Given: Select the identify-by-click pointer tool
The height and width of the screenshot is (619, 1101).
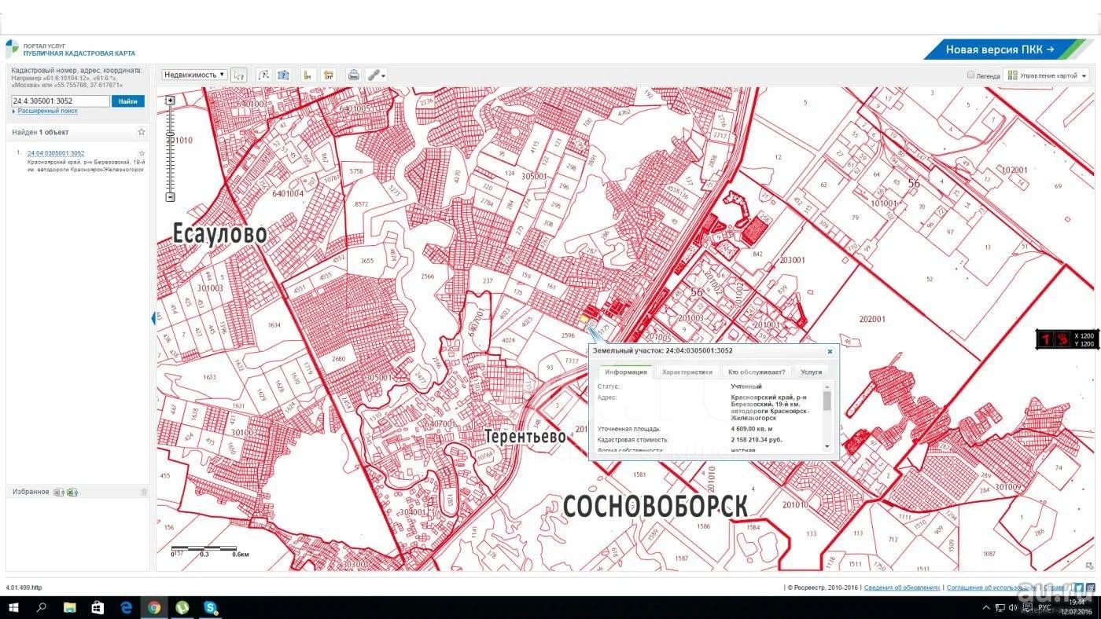Looking at the screenshot, I should pyautogui.click(x=239, y=75).
